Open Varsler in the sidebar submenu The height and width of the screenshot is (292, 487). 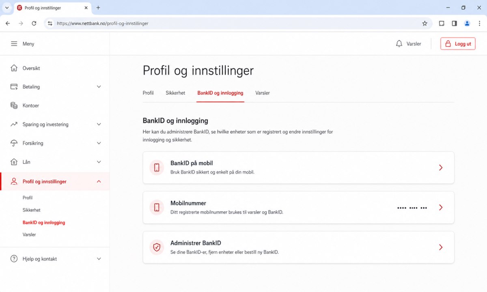29,235
